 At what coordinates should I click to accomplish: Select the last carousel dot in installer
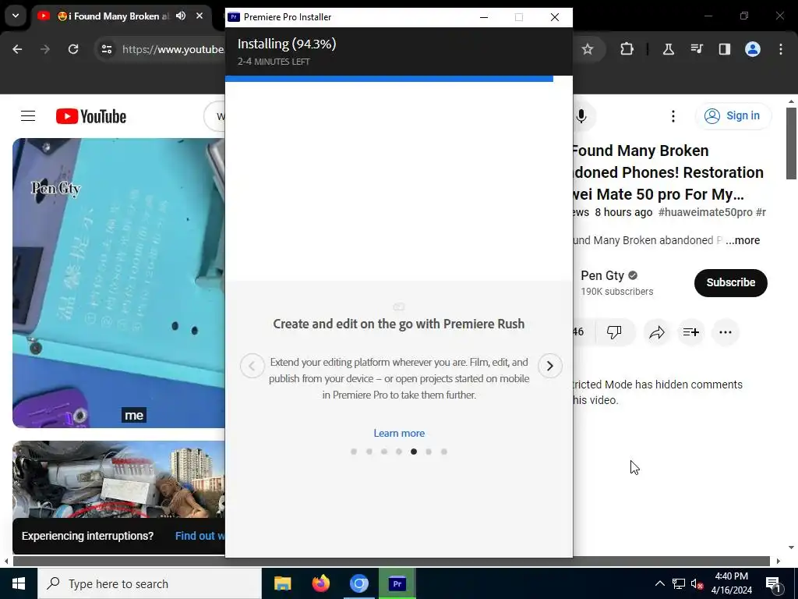443,452
